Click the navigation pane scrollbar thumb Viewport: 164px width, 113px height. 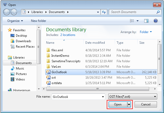pyautogui.click(x=39, y=47)
